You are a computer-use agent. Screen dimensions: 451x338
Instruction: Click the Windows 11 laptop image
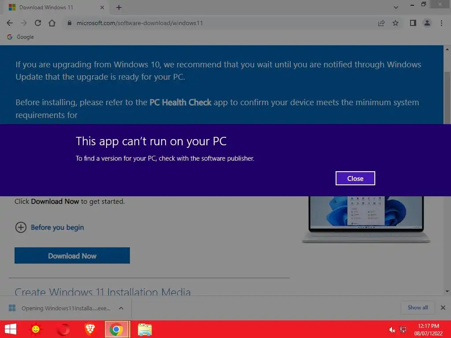366,219
